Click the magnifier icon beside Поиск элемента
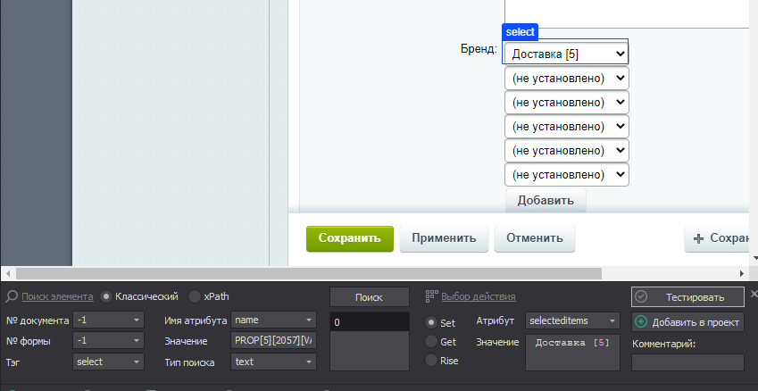This screenshot has width=758, height=391. click(x=12, y=296)
